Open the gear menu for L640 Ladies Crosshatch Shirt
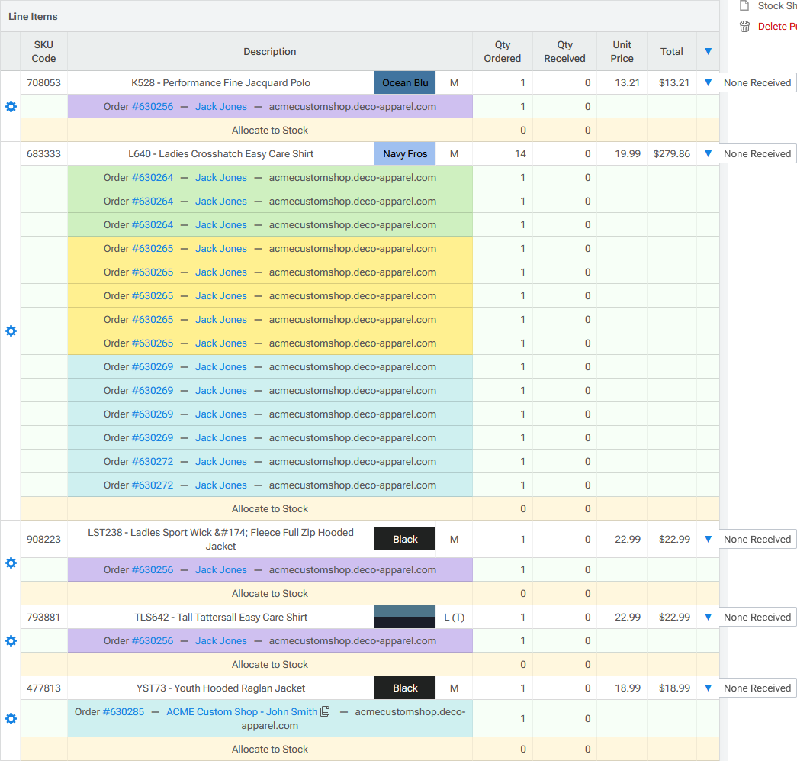The width and height of the screenshot is (797, 761). click(11, 331)
